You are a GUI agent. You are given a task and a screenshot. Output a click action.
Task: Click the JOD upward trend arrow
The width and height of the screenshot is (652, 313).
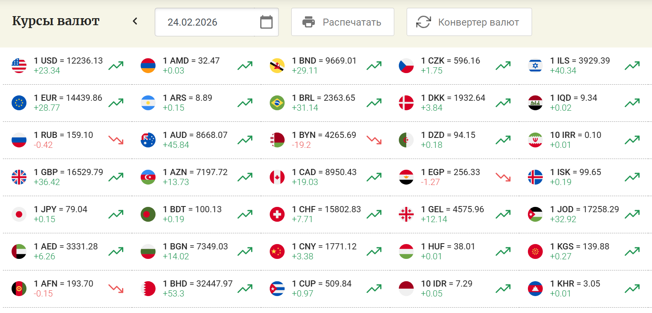tap(632, 214)
